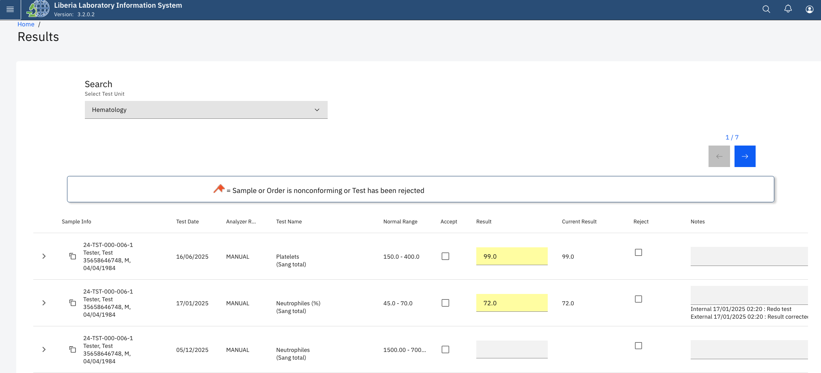Click the Normal Range column header

click(x=400, y=222)
